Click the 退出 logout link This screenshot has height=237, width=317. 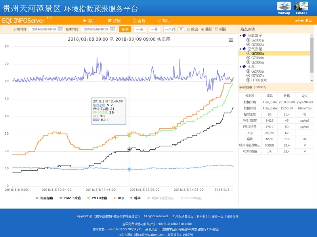pos(308,21)
